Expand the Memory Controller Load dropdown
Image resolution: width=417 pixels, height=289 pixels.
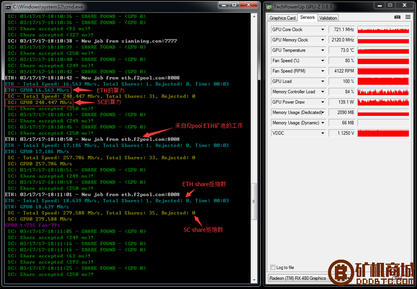322,92
